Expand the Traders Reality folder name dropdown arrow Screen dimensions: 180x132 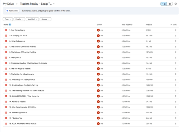click(54, 4)
